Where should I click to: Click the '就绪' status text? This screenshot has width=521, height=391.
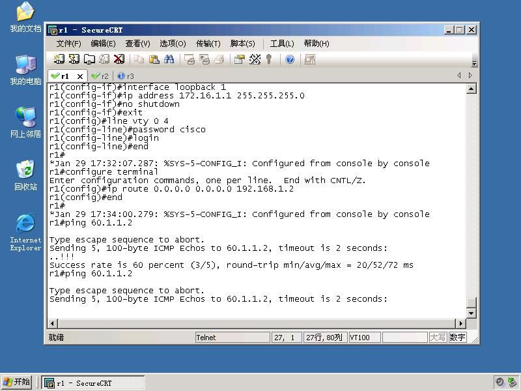(56, 338)
